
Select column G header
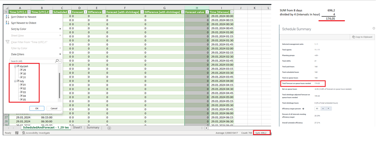coord(164,7)
